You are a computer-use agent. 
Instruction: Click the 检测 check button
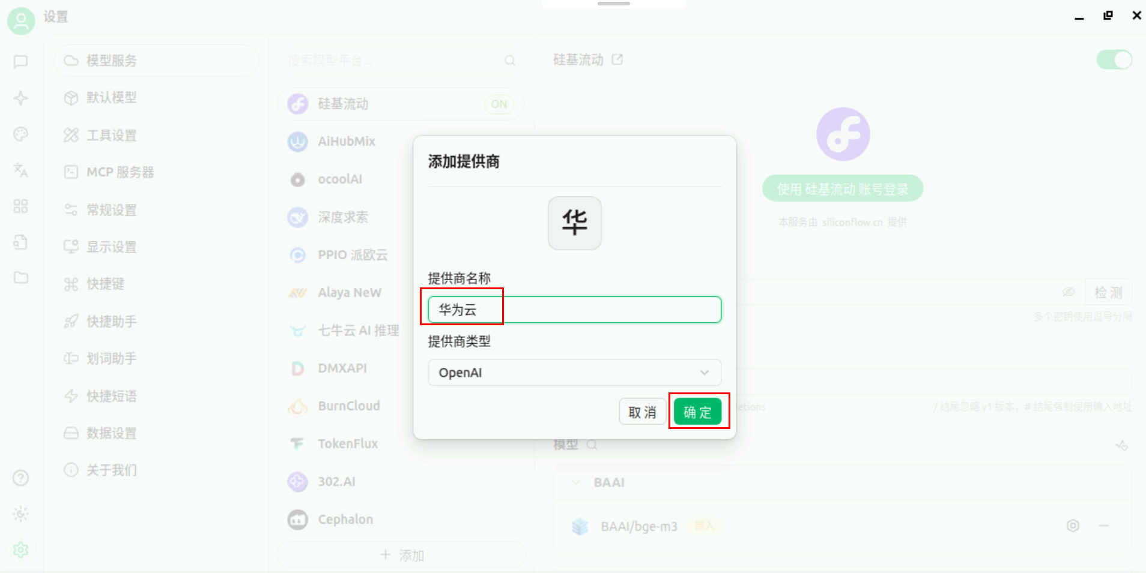click(x=1109, y=293)
